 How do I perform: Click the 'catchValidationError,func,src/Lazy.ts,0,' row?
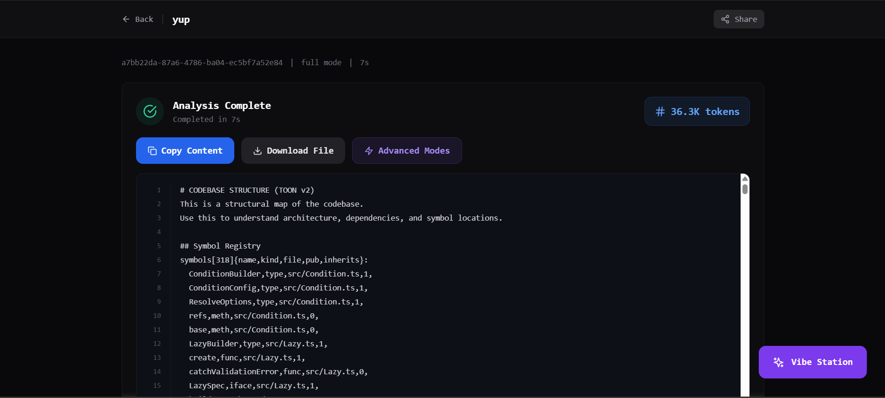tap(278, 371)
